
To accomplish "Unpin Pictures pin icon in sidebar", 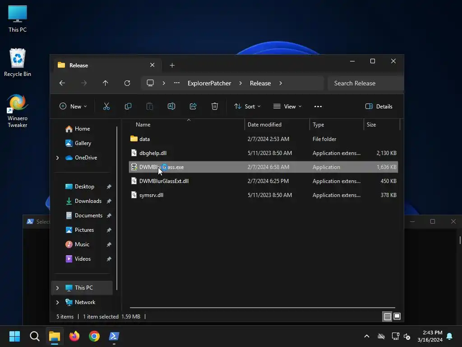I will click(109, 230).
